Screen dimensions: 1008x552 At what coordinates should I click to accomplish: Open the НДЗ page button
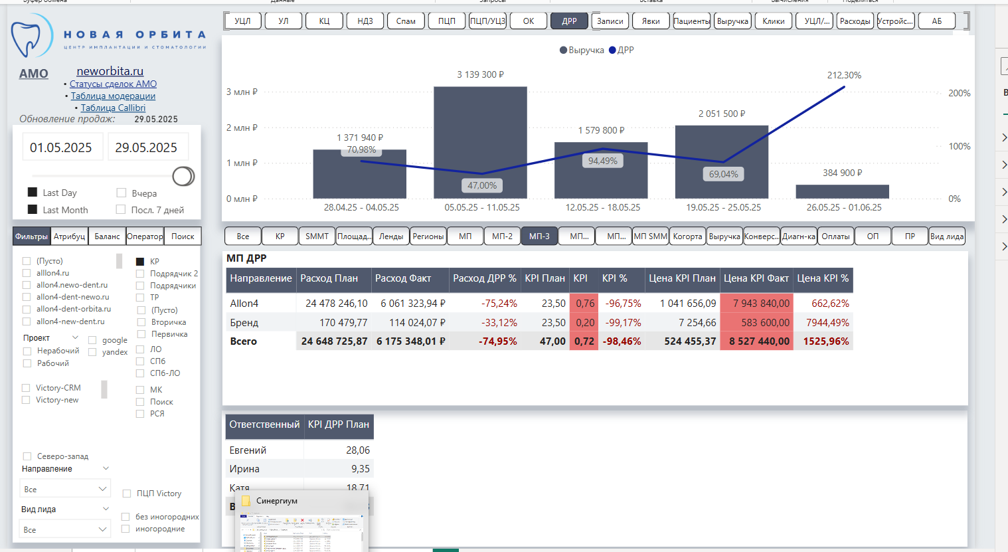point(365,21)
